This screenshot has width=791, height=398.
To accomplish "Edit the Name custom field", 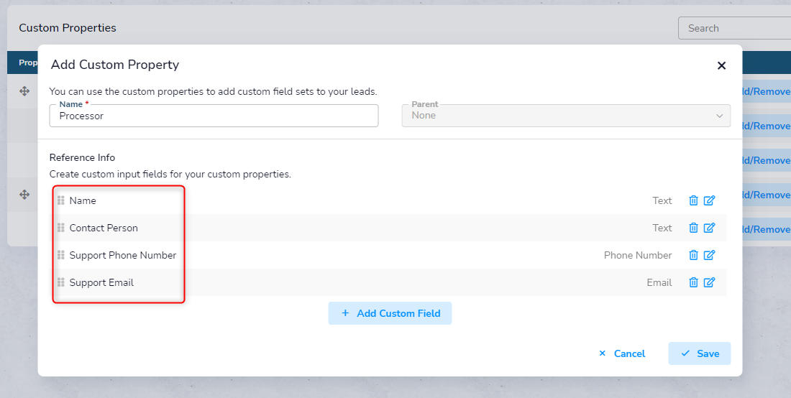I will pyautogui.click(x=709, y=200).
